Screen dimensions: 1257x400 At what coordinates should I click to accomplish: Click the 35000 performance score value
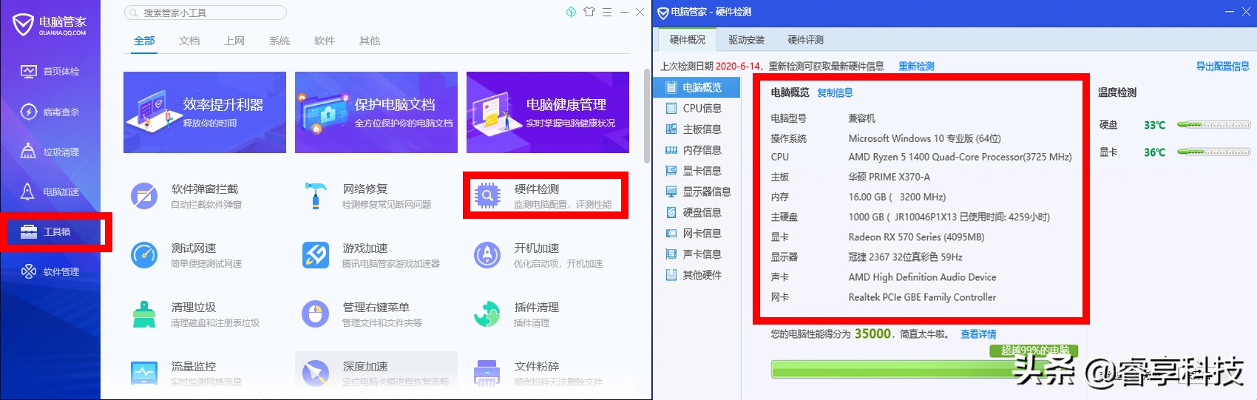coord(873,333)
